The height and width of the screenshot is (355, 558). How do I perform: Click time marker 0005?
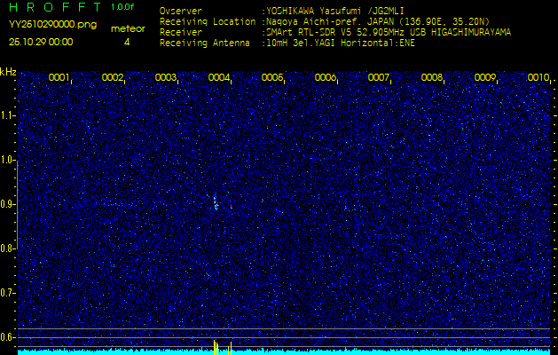(x=271, y=77)
